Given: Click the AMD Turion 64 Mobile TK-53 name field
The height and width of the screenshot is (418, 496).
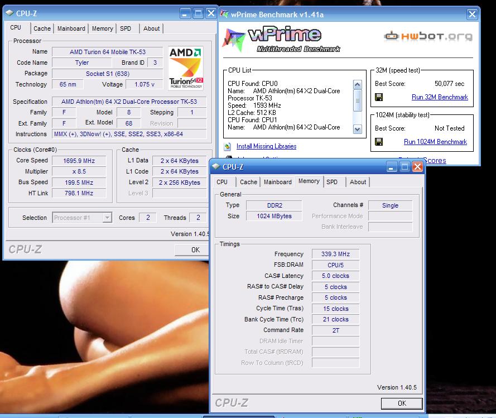Looking at the screenshot, I should [x=108, y=52].
